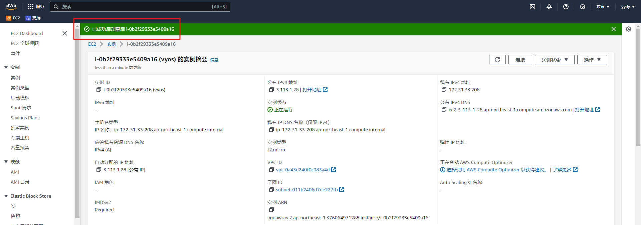Image resolution: width=641 pixels, height=225 pixels.
Task: Open the subnet-011b2406d7de227fb link
Action: [307, 190]
